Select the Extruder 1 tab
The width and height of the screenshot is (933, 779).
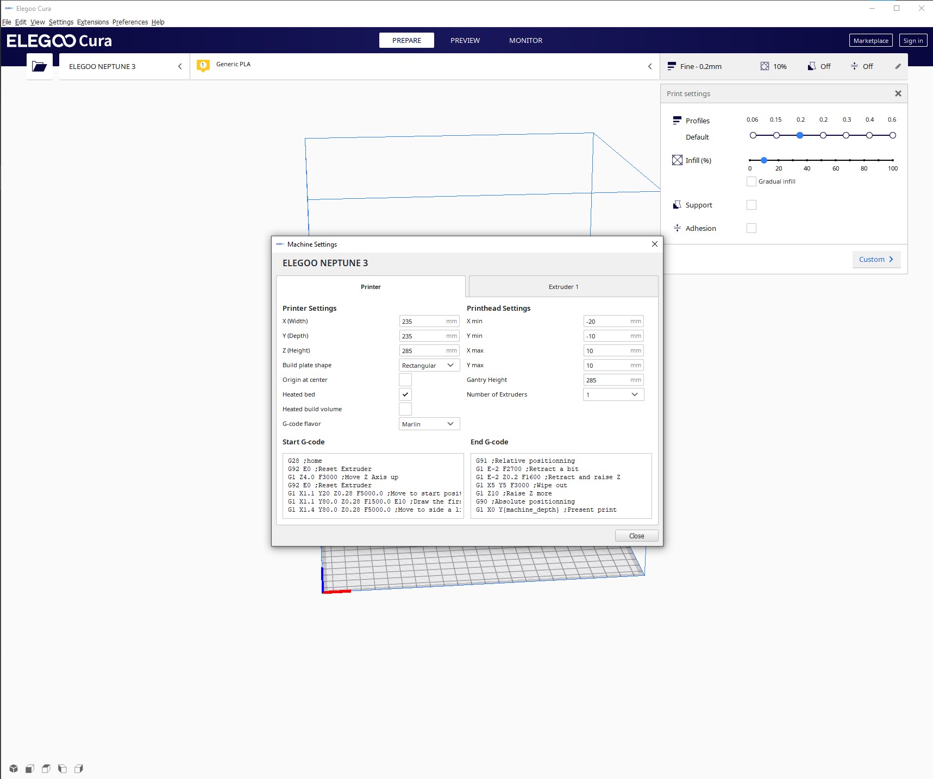click(563, 286)
